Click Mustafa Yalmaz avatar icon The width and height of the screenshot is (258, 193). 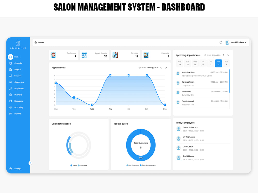[x=178, y=73]
